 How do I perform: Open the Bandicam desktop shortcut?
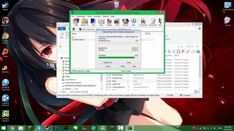pos(5,21)
